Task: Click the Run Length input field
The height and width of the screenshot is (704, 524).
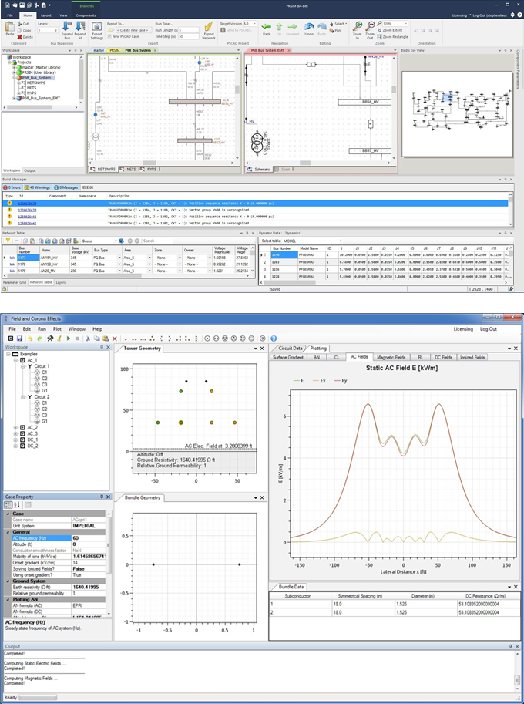Action: (x=189, y=30)
